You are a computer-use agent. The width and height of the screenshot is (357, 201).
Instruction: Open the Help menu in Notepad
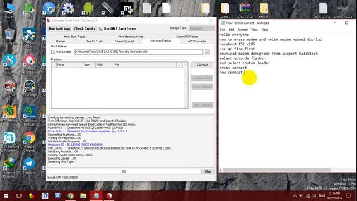pyautogui.click(x=264, y=30)
